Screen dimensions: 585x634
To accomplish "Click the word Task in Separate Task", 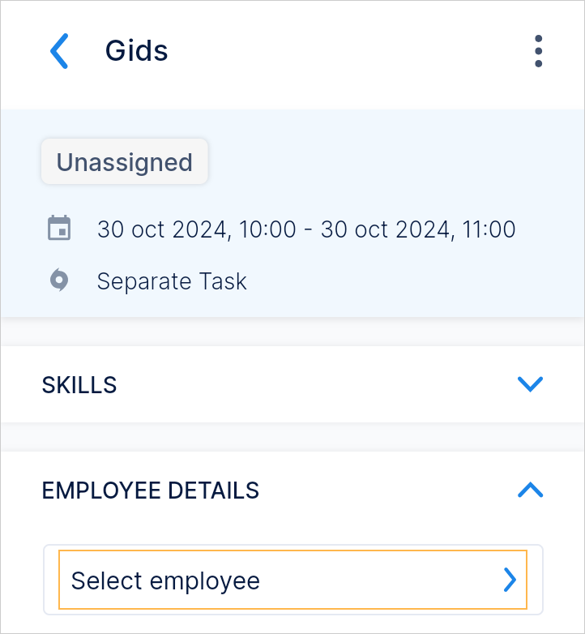I will click(226, 281).
